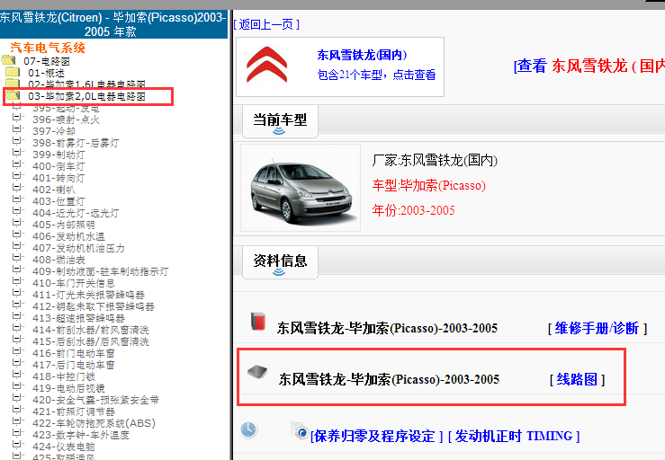665x460 pixels.
Task: Expand node beside 402-喇叭
Action: [17, 187]
